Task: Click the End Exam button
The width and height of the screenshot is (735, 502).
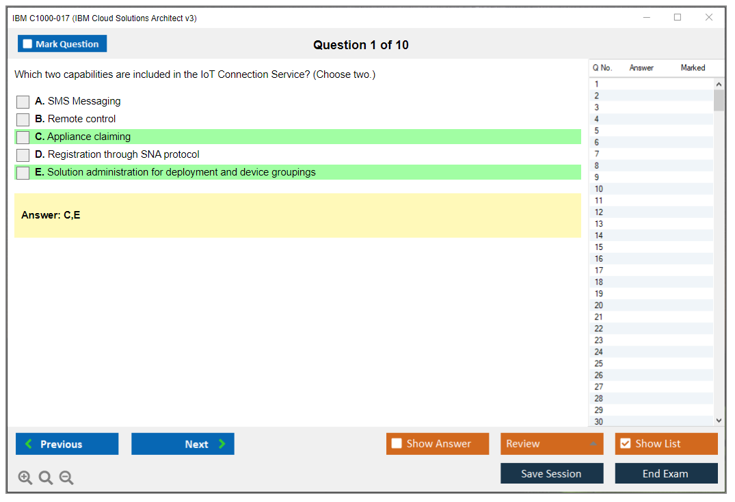Action: (666, 473)
